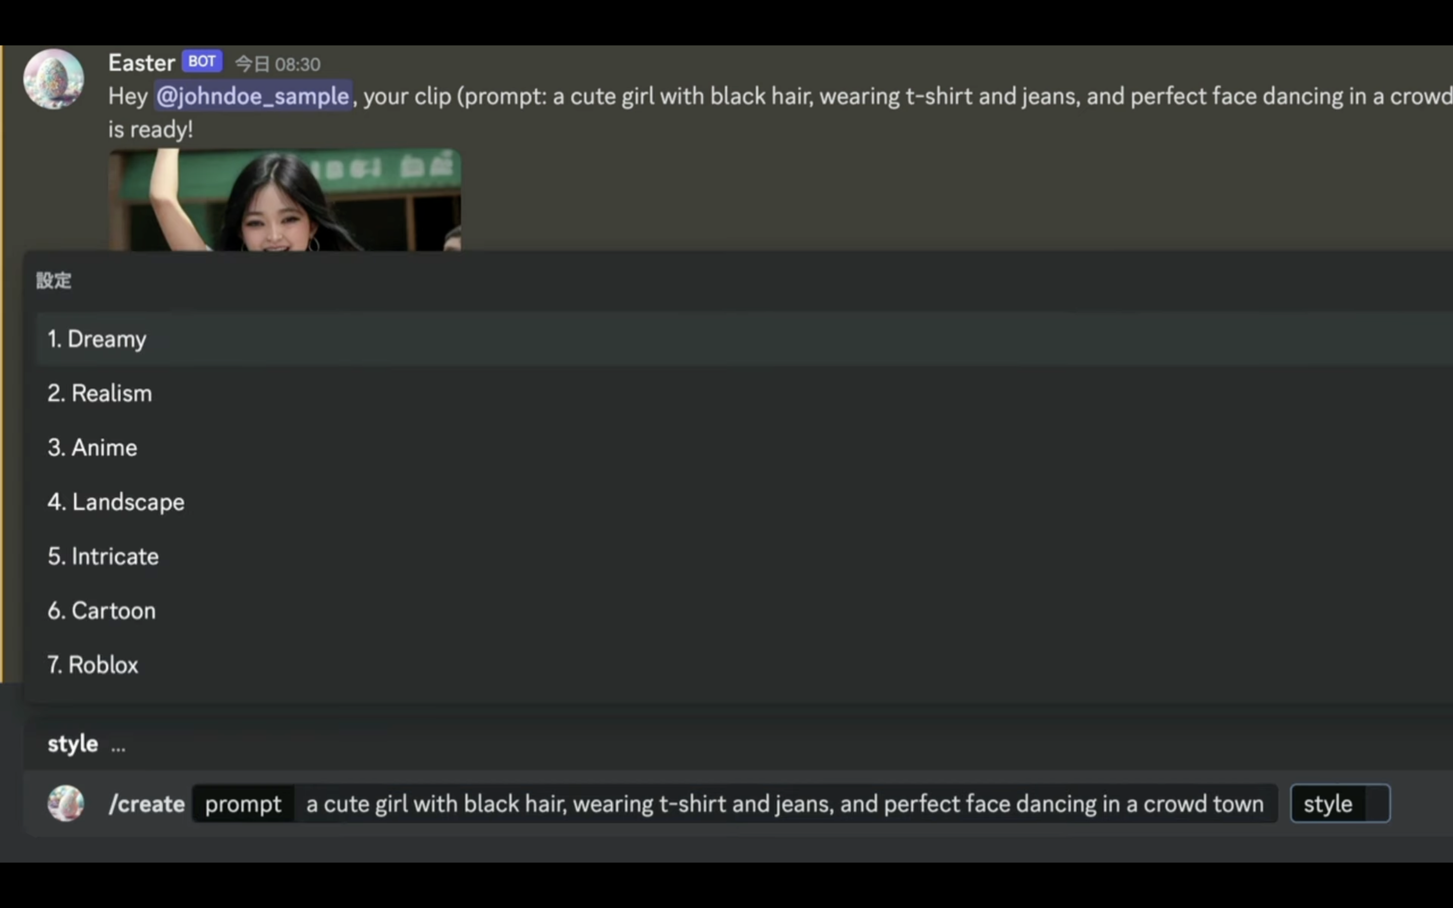Choose the 4. Landscape style
Screen dimensions: 1453x908
click(745, 502)
